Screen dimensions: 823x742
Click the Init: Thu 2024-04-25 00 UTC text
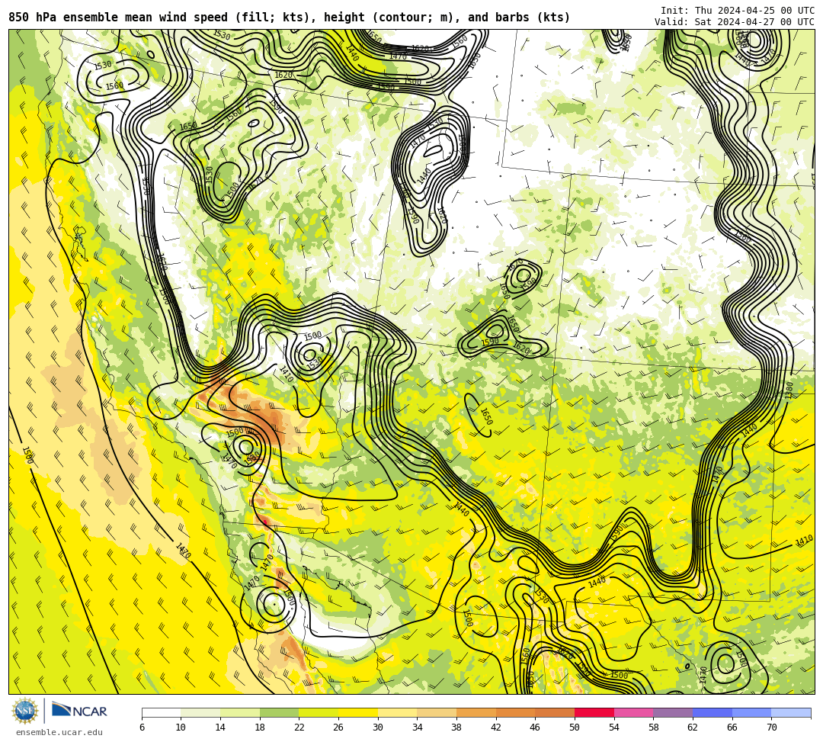pyautogui.click(x=738, y=10)
